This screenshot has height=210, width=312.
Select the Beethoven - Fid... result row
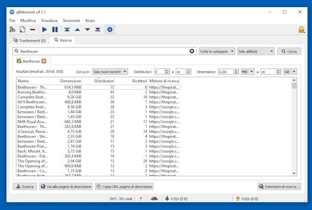pyautogui.click(x=99, y=156)
